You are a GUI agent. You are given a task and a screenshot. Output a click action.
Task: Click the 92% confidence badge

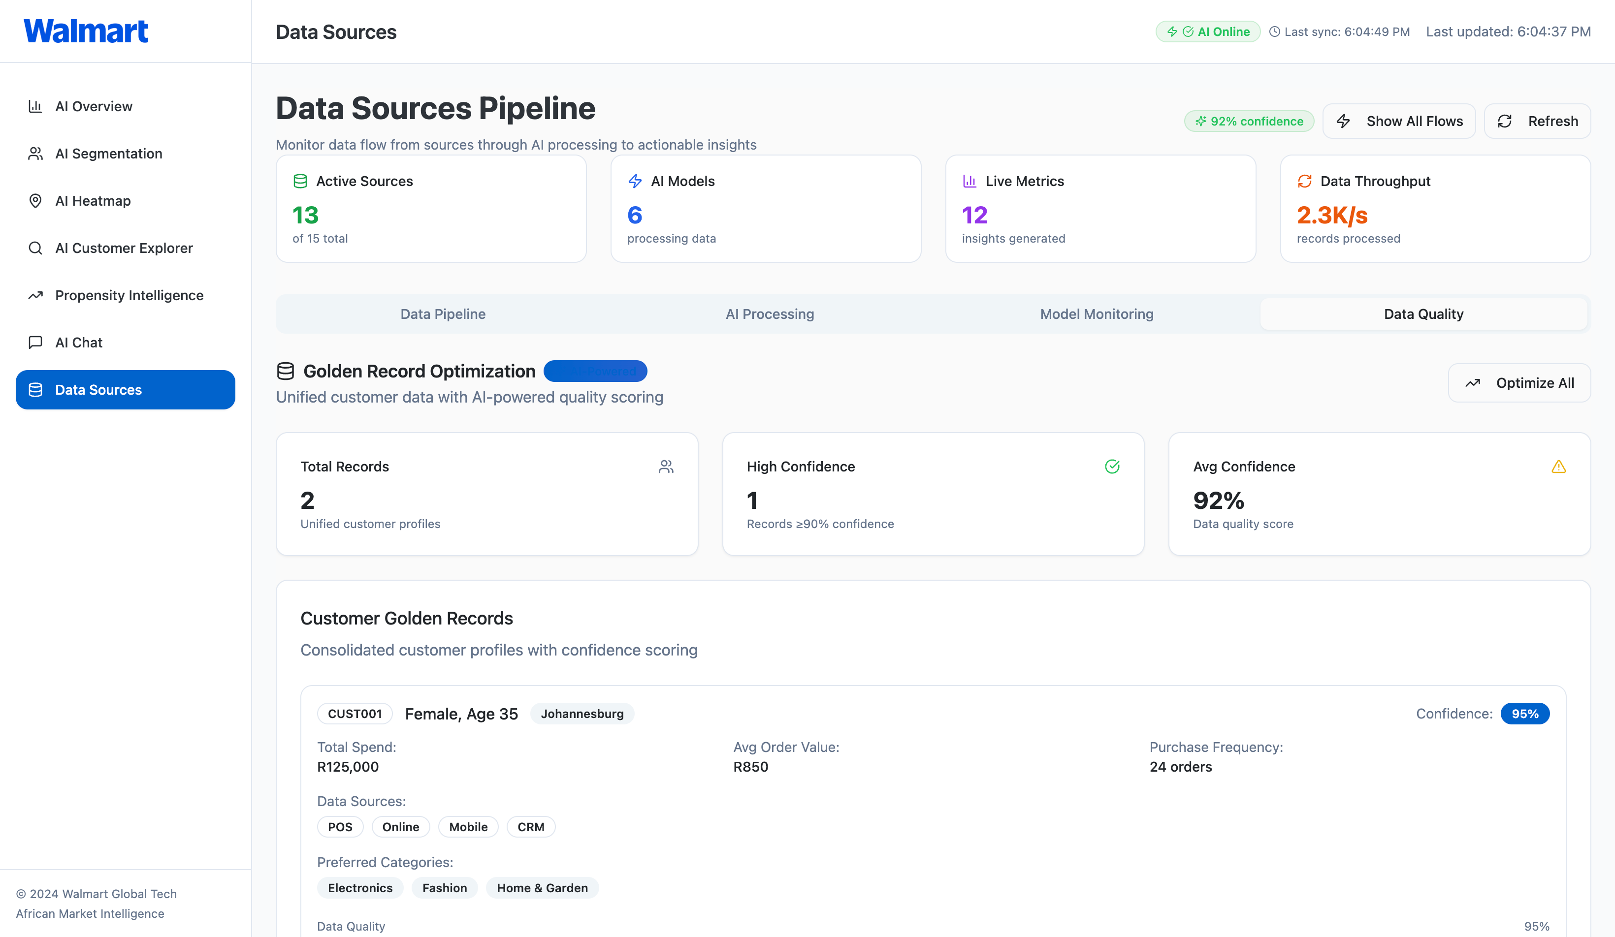[1249, 121]
